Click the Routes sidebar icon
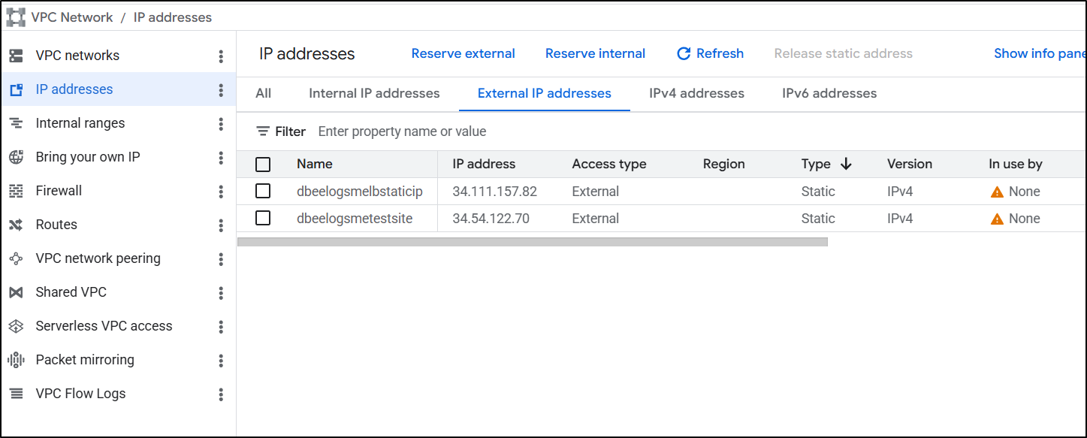1087x438 pixels. [16, 225]
